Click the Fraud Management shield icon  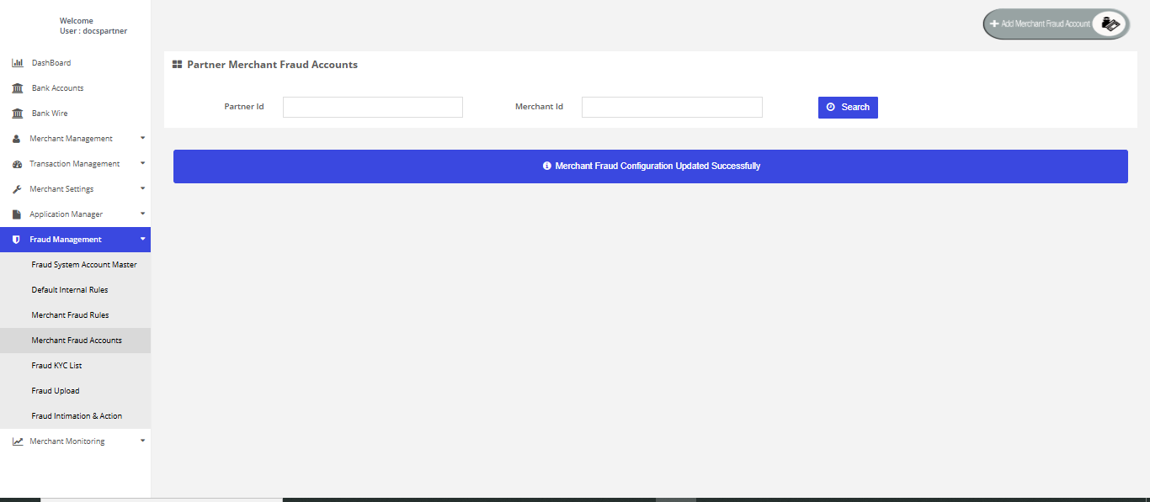coord(17,240)
